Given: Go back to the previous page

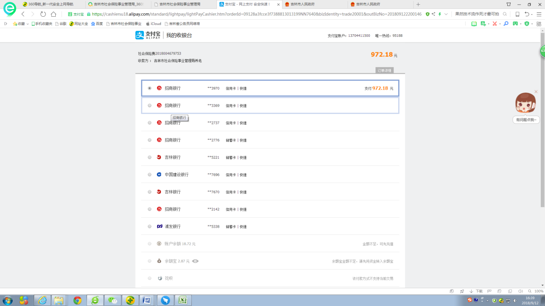Looking at the screenshot, I should (23, 14).
